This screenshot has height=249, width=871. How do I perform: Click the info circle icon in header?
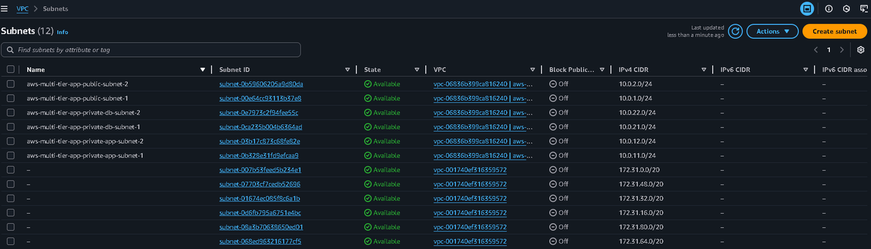[829, 9]
